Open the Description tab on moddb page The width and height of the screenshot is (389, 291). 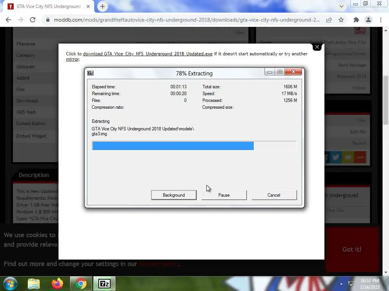(x=34, y=175)
